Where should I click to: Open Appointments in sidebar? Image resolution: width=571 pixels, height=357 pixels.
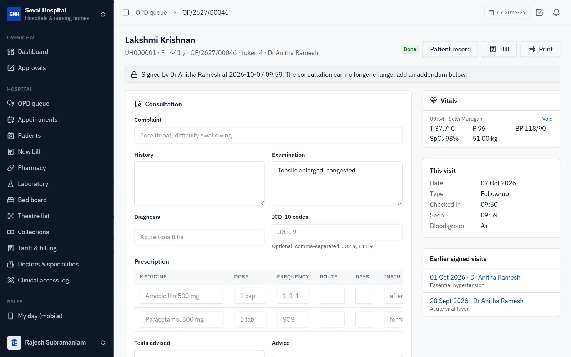(x=57, y=120)
